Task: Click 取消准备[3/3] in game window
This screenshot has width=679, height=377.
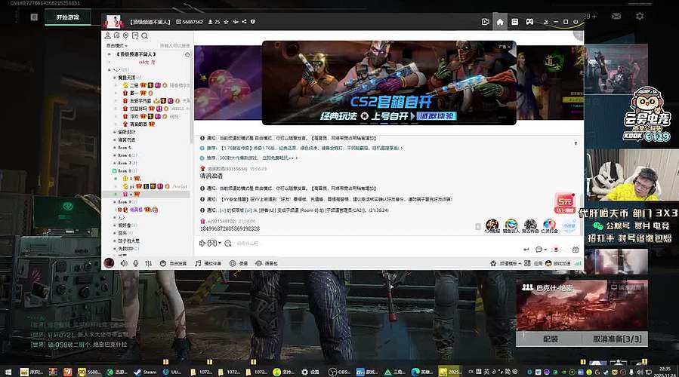Action: point(617,339)
